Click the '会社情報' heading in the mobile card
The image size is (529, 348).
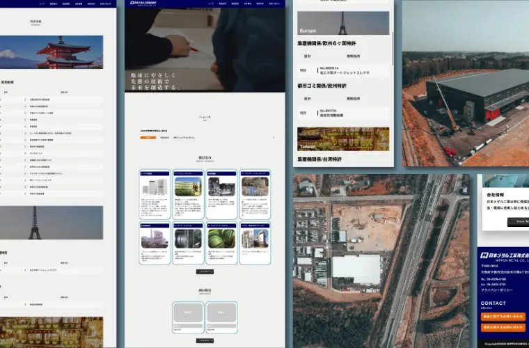496,195
